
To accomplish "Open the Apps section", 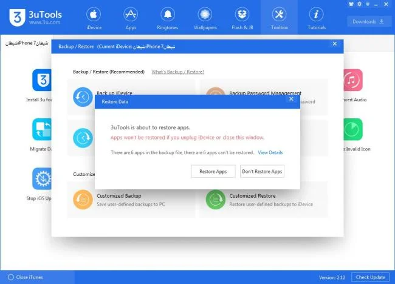I will (131, 19).
